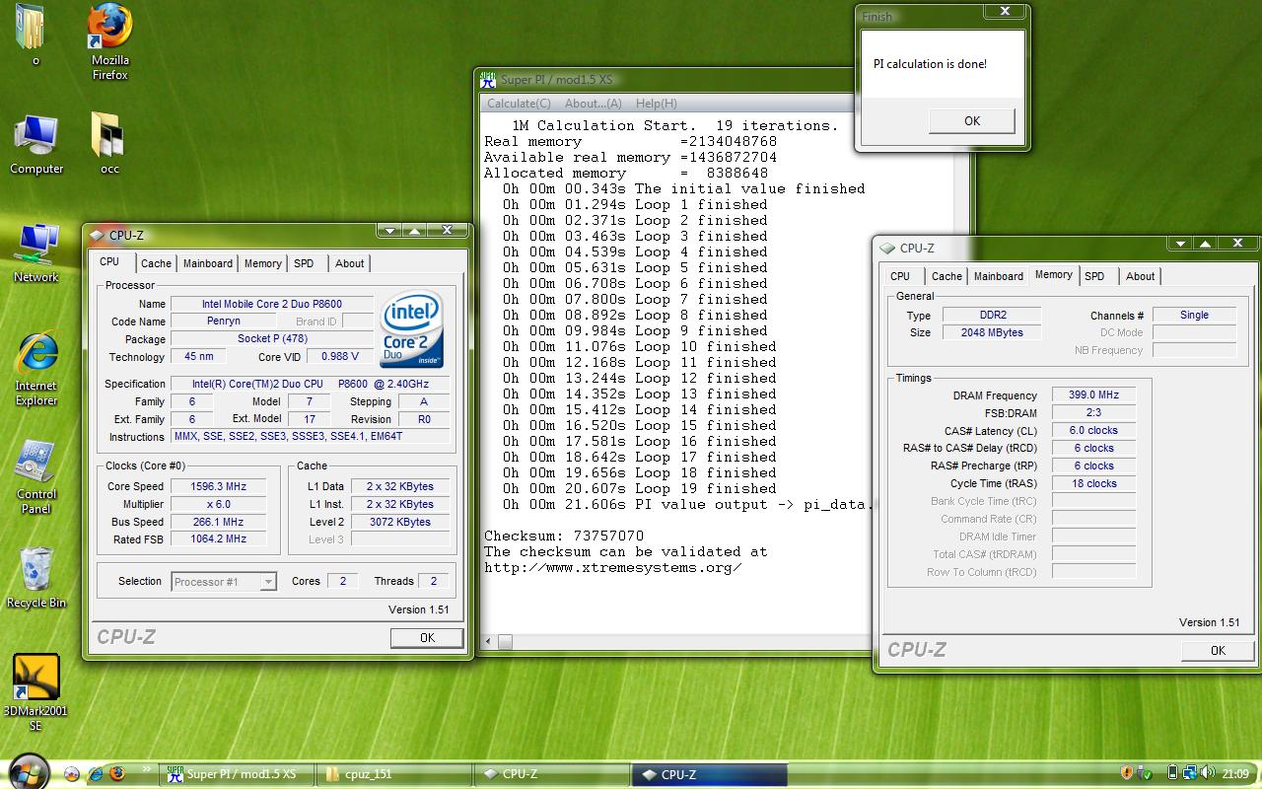Screen dimensions: 1262x789
Task: Click the Intel Core 2 Duo logo
Action: (x=412, y=328)
